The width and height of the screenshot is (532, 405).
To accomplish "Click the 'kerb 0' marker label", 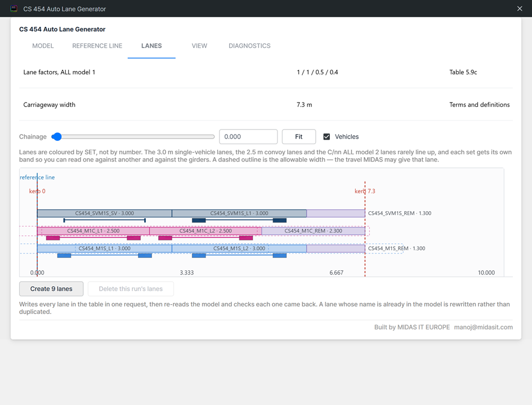I will pyautogui.click(x=37, y=191).
